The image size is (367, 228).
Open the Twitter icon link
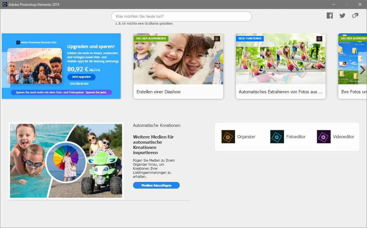342,16
